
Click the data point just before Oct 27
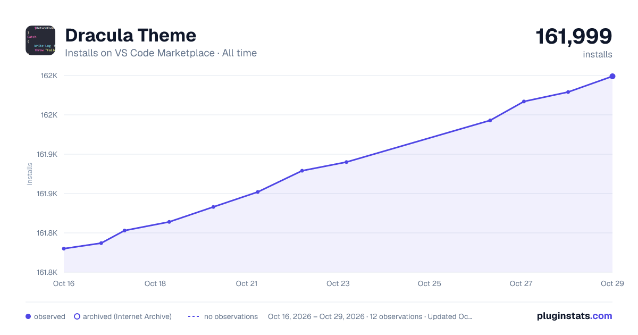490,120
